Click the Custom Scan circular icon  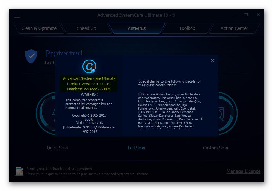coord(228,113)
